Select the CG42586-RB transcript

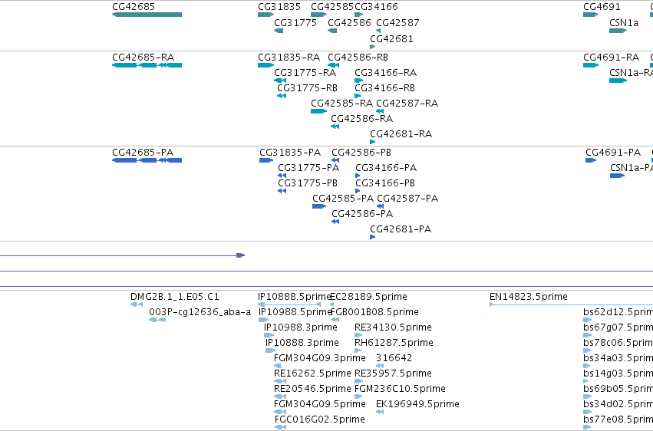tap(333, 65)
